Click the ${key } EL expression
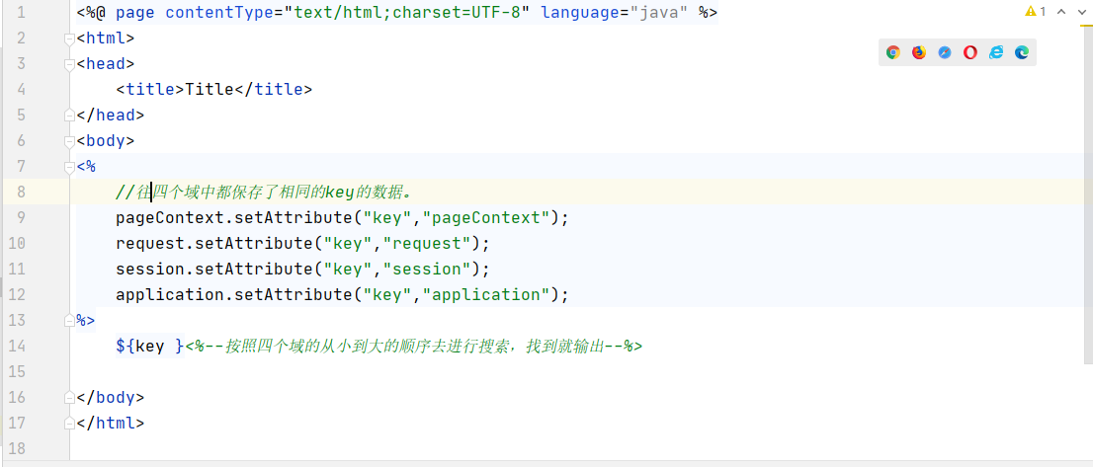 point(150,346)
